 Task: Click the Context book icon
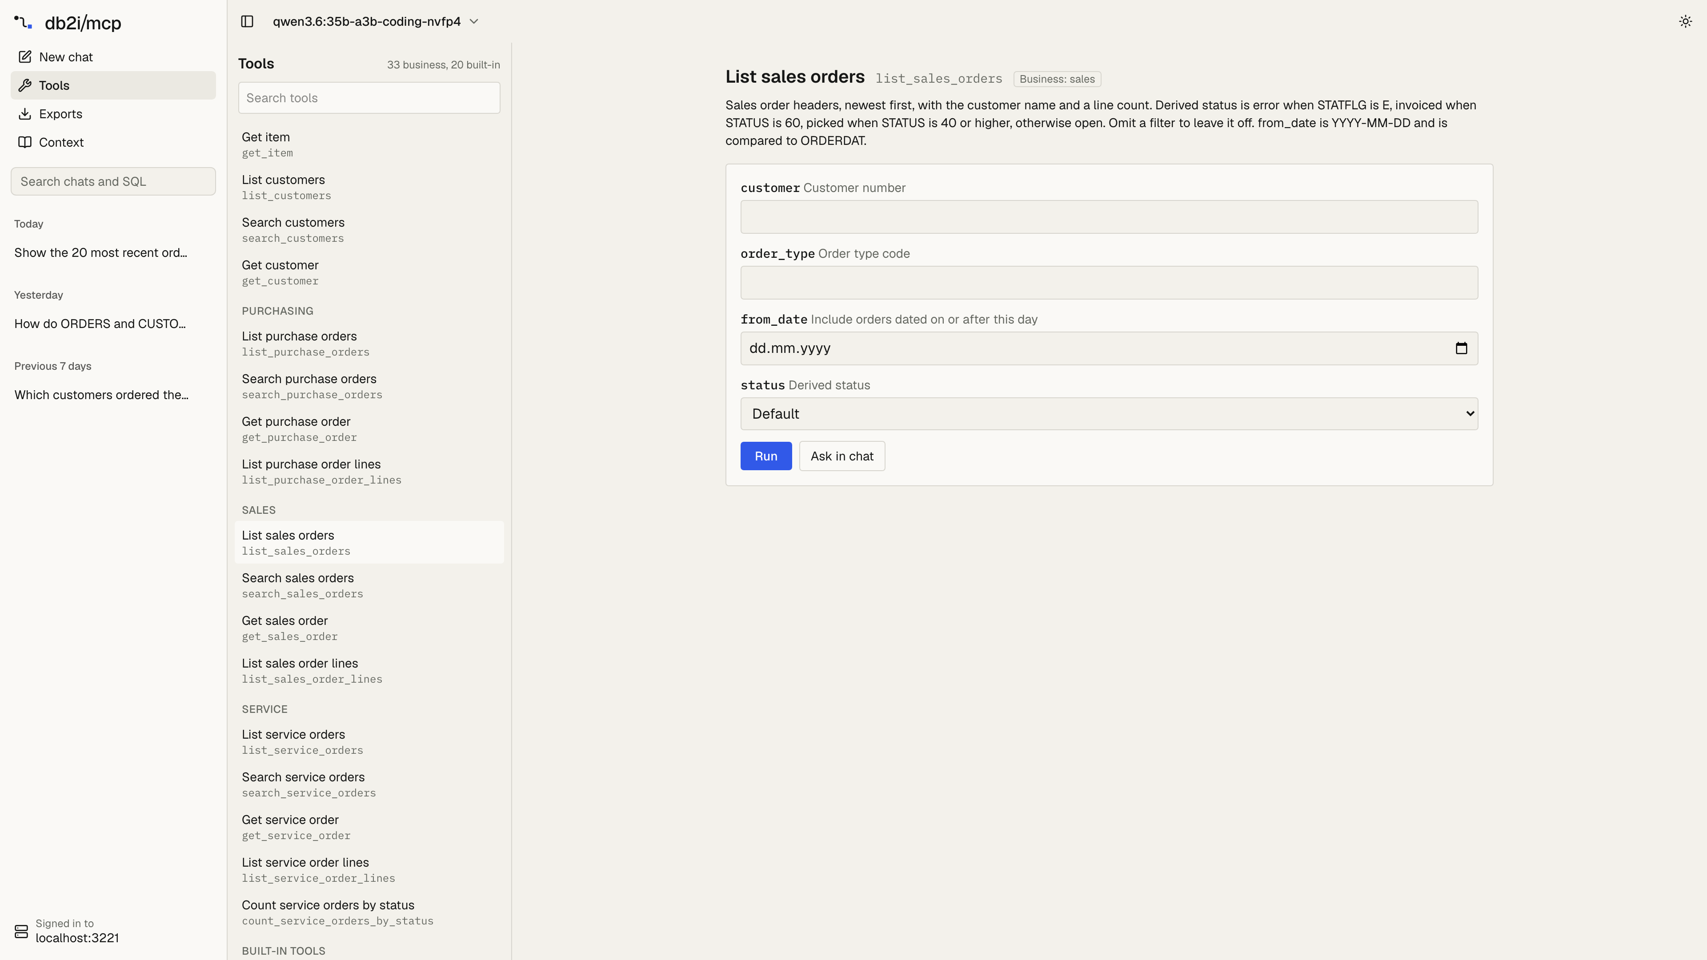click(x=25, y=142)
